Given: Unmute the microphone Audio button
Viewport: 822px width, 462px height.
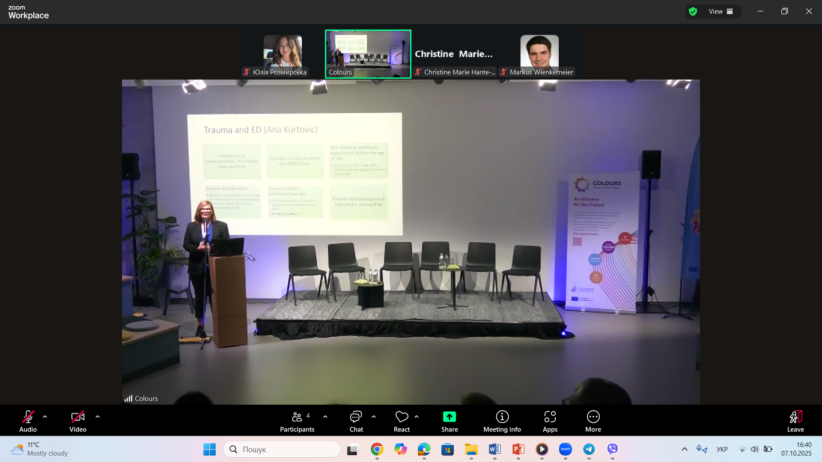Looking at the screenshot, I should [x=28, y=421].
